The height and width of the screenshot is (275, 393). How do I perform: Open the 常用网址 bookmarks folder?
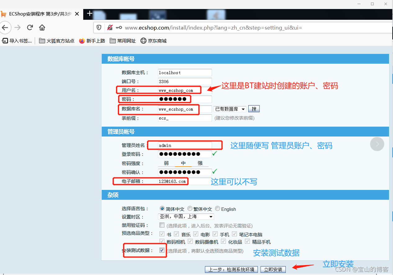pyautogui.click(x=123, y=41)
